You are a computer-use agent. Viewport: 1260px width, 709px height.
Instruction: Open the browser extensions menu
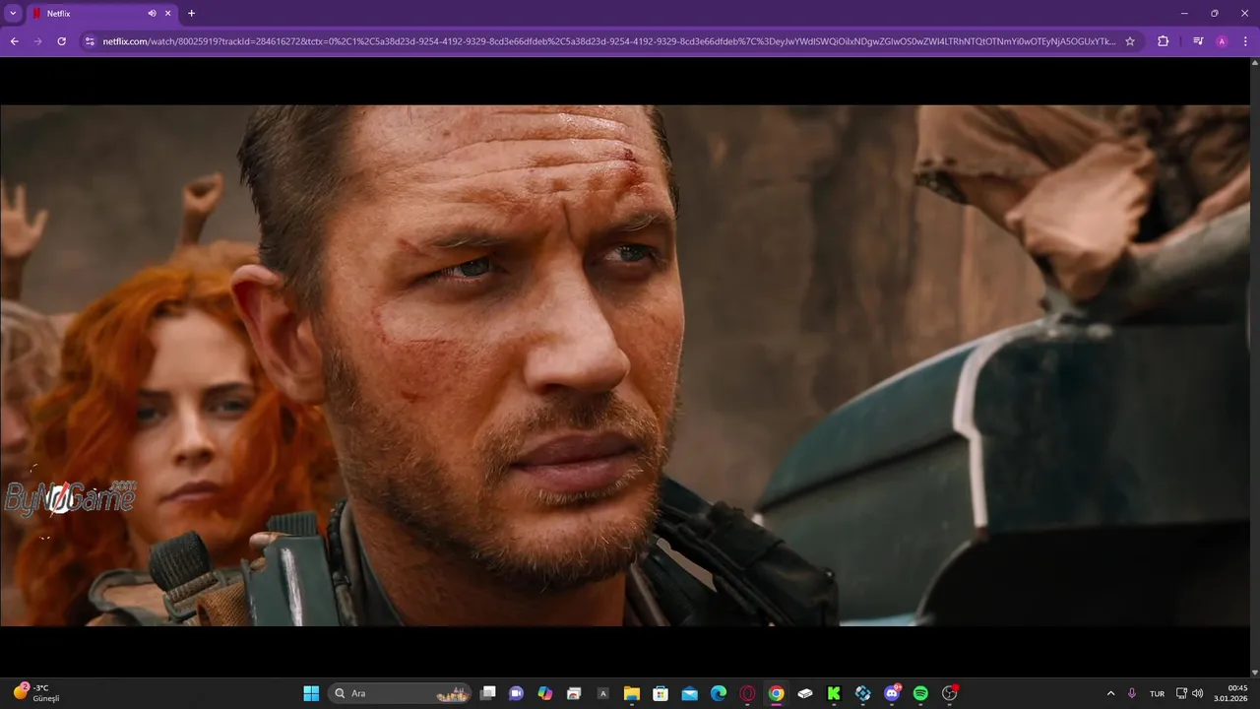[1163, 41]
